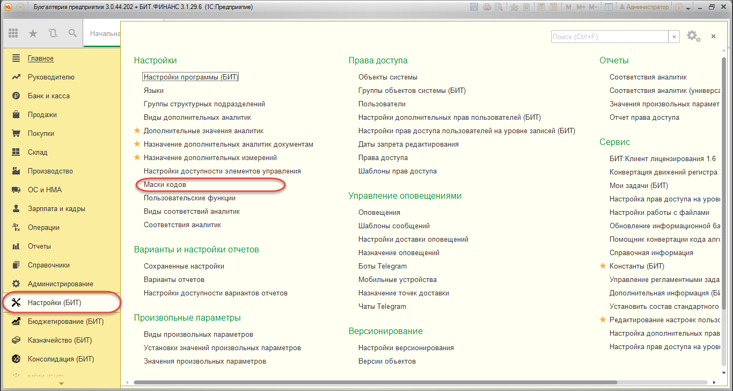Open the Боты Telegram link
This screenshot has width=733, height=391.
[x=383, y=266]
